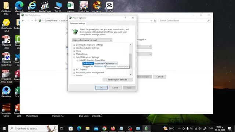The width and height of the screenshot is (235, 132).
Task: Open mariam Excel file on desktop
Action: point(70,7)
